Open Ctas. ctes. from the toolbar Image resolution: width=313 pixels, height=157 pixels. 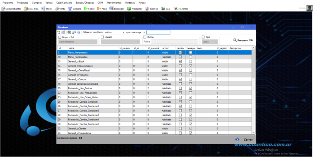pos(31,9)
